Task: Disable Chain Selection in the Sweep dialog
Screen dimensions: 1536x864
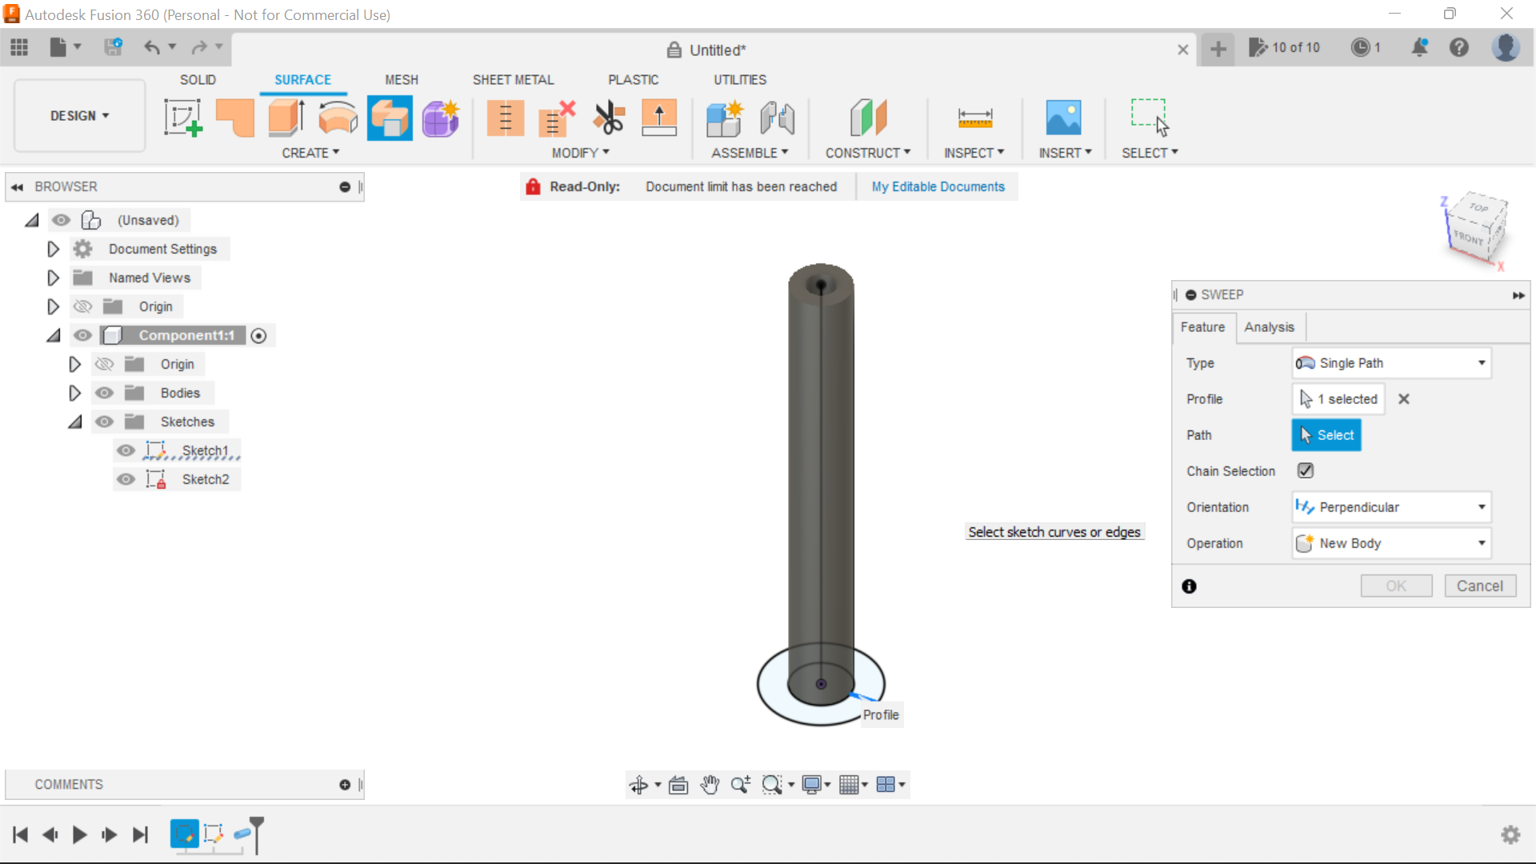Action: coord(1305,470)
